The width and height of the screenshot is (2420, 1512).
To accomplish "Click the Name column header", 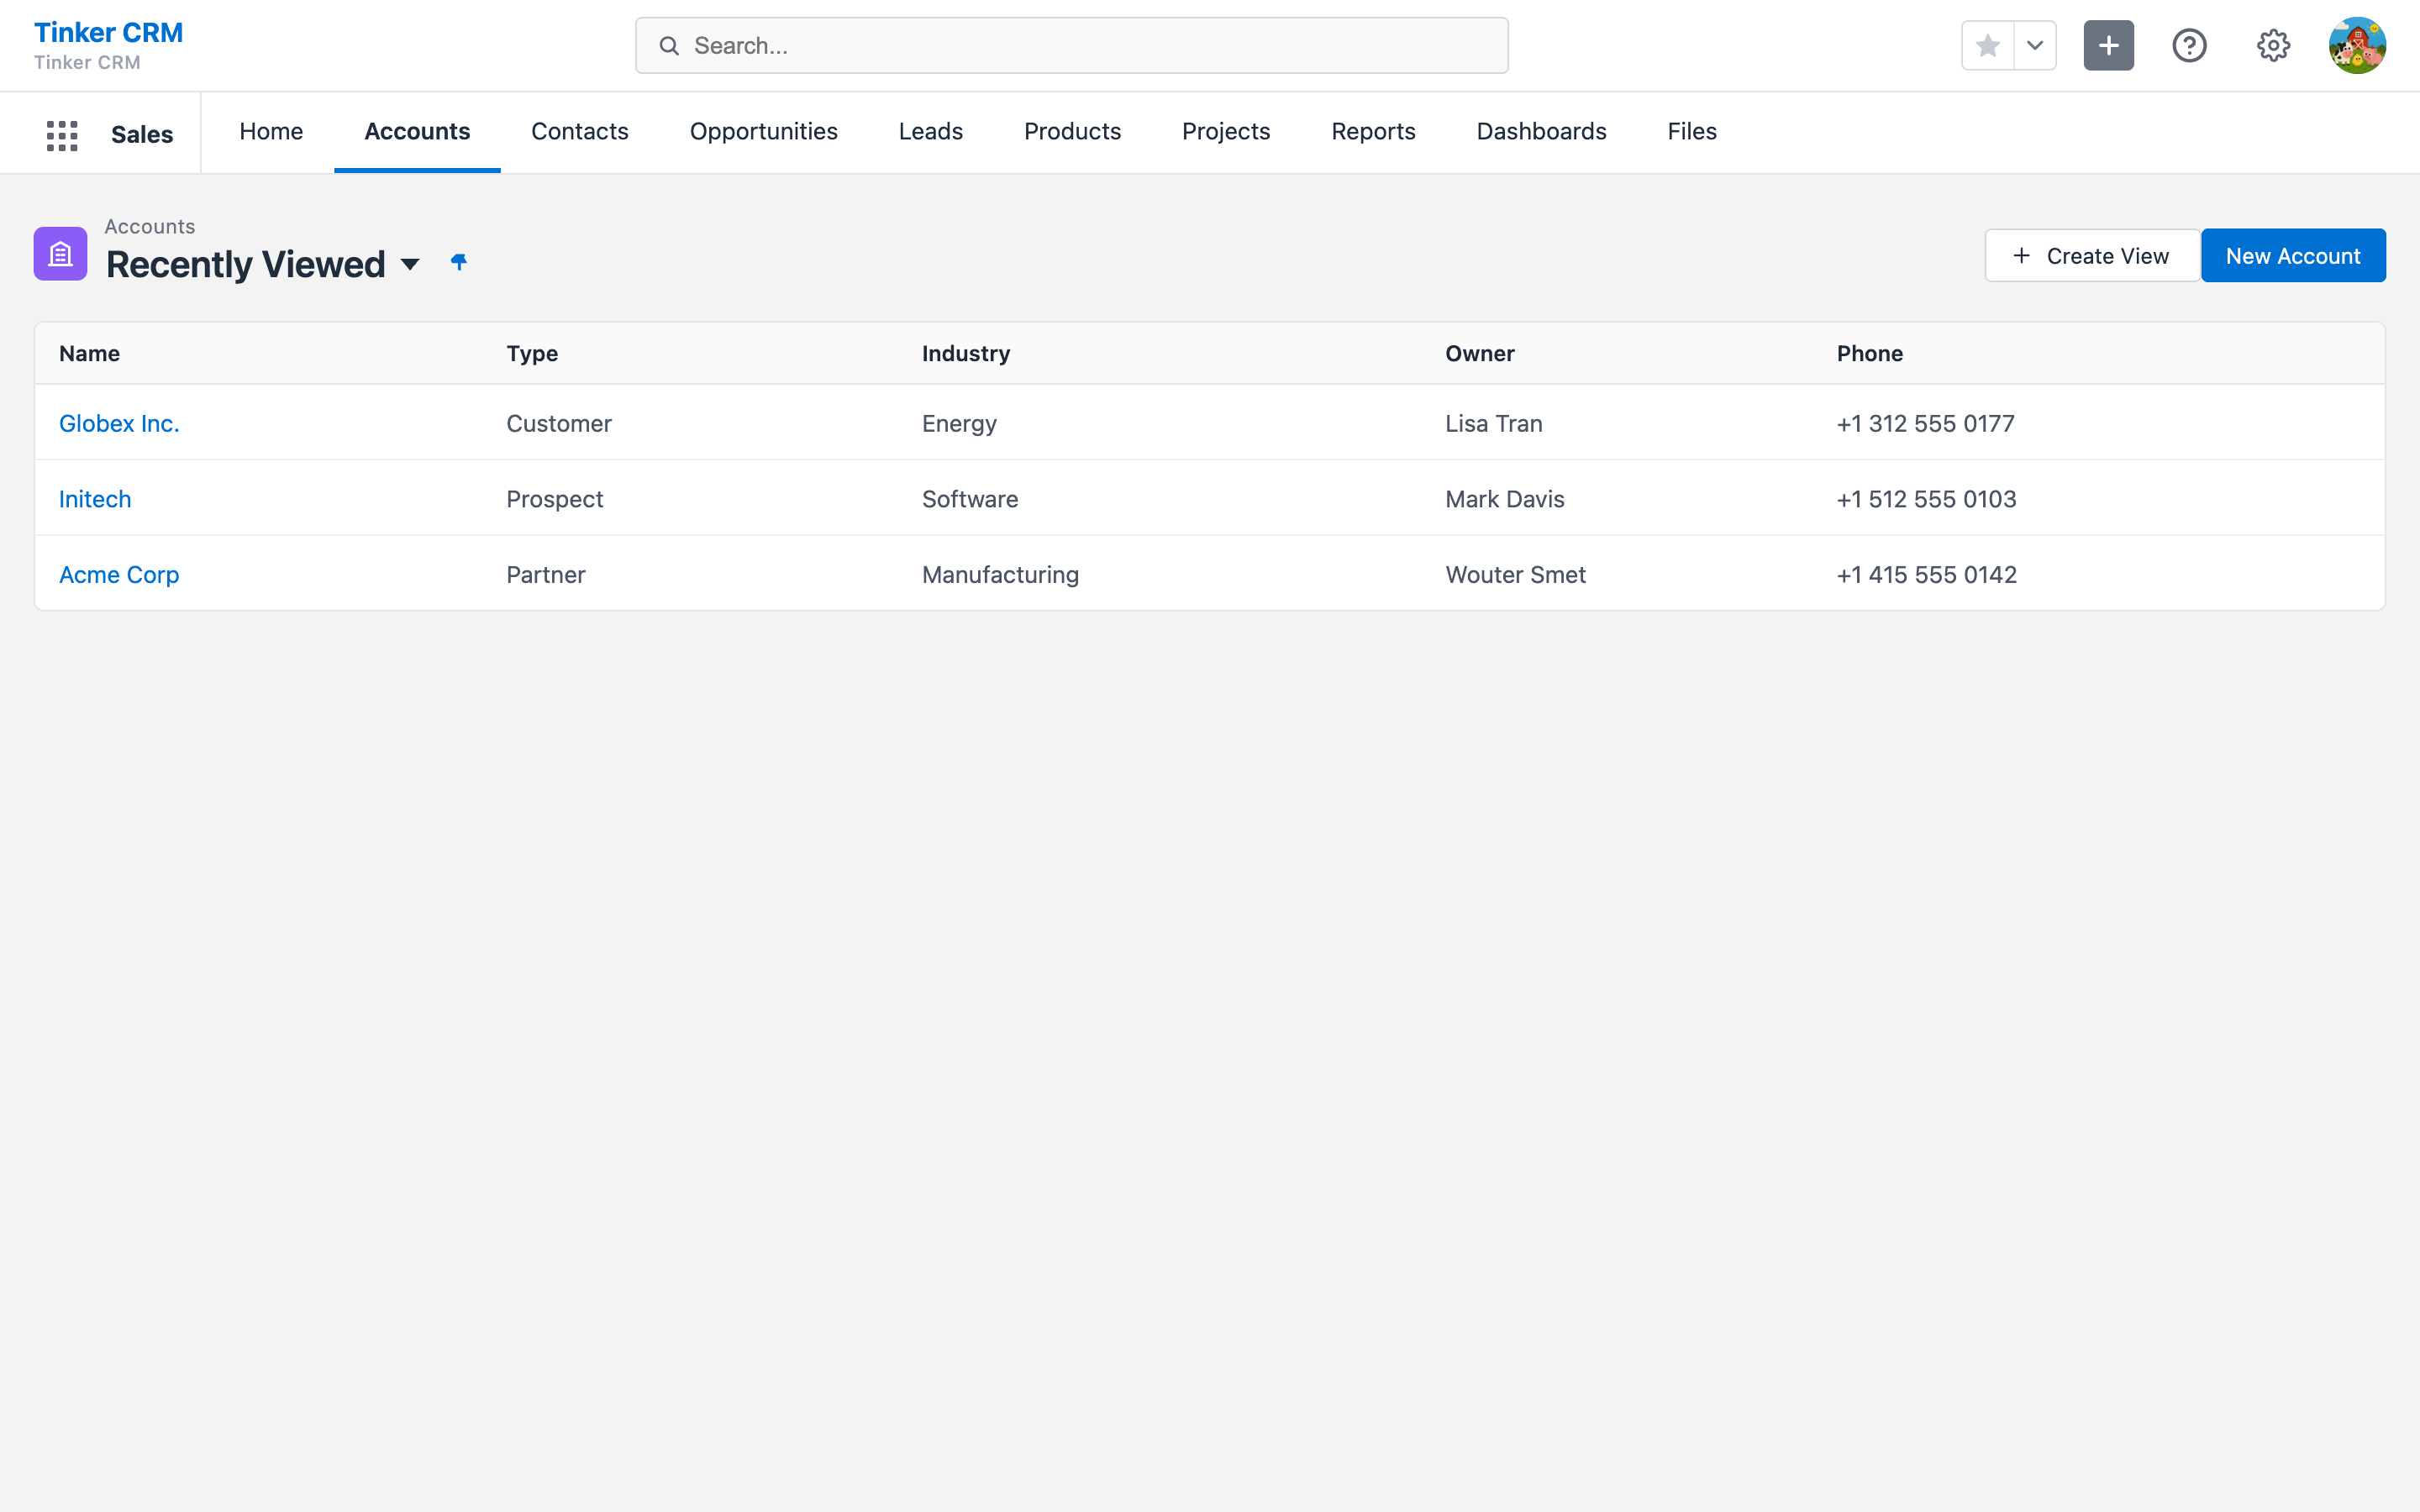I will (89, 354).
